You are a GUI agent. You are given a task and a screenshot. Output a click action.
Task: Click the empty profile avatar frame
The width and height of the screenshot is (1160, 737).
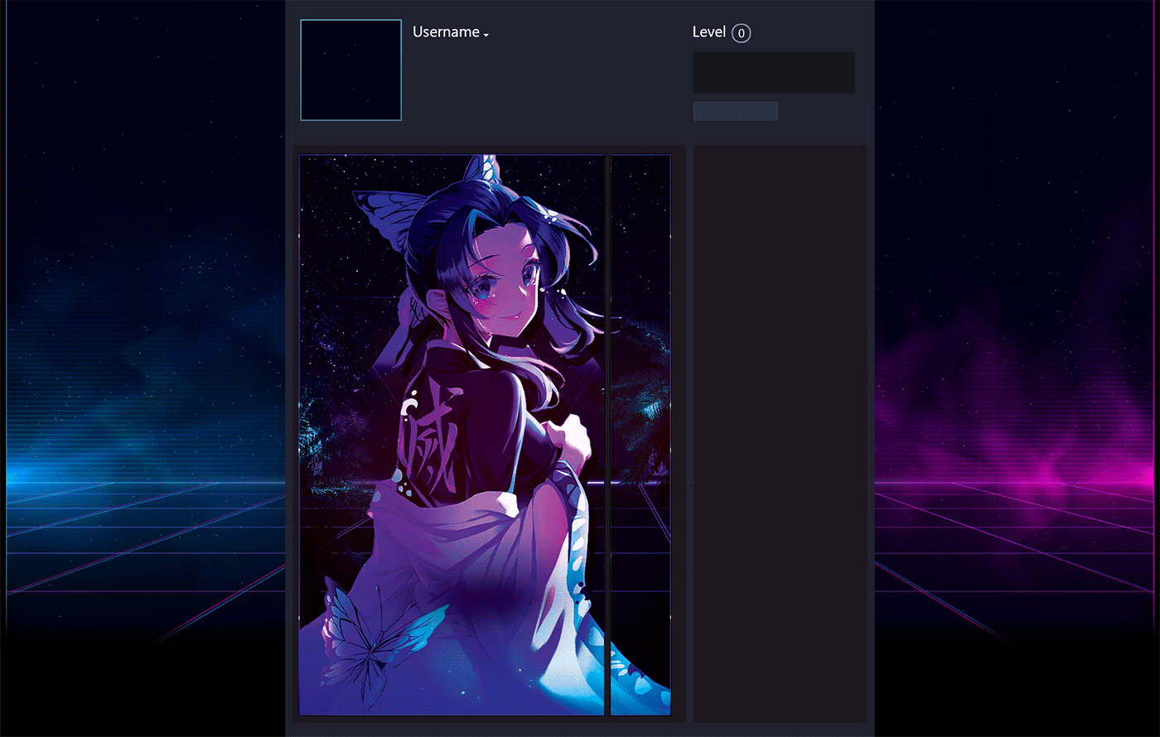[350, 70]
